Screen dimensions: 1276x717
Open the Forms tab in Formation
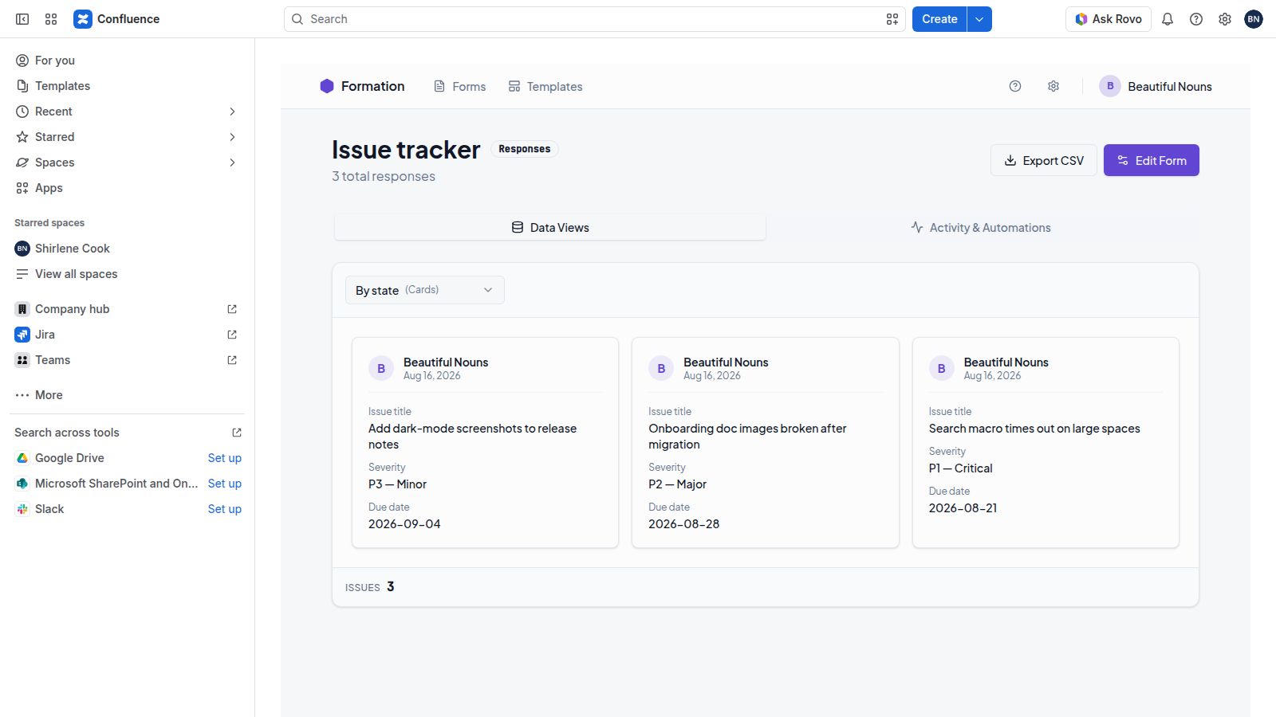[459, 87]
